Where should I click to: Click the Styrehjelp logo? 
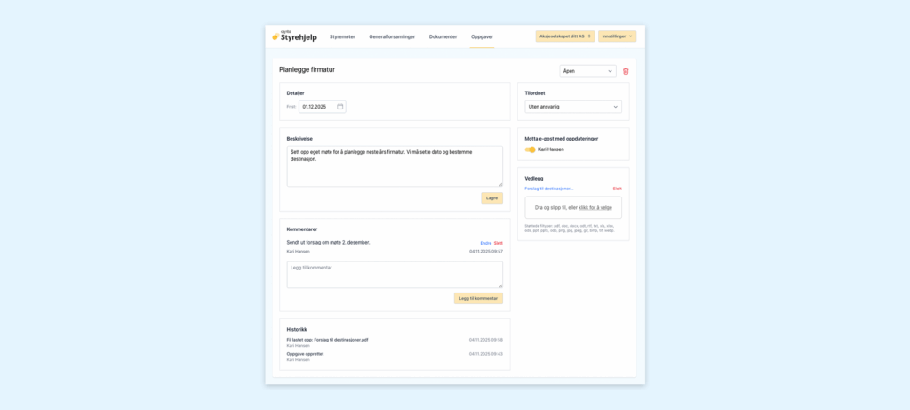point(294,36)
